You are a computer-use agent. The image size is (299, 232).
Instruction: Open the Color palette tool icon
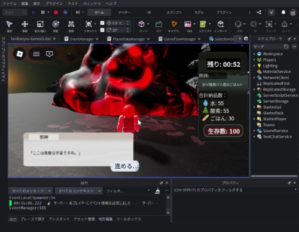(x=254, y=24)
